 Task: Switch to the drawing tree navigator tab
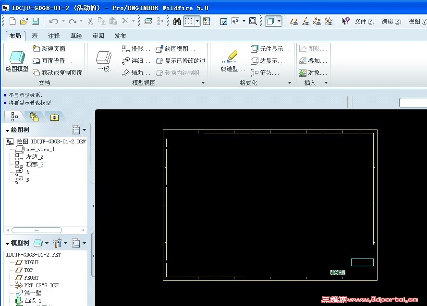tap(14, 117)
